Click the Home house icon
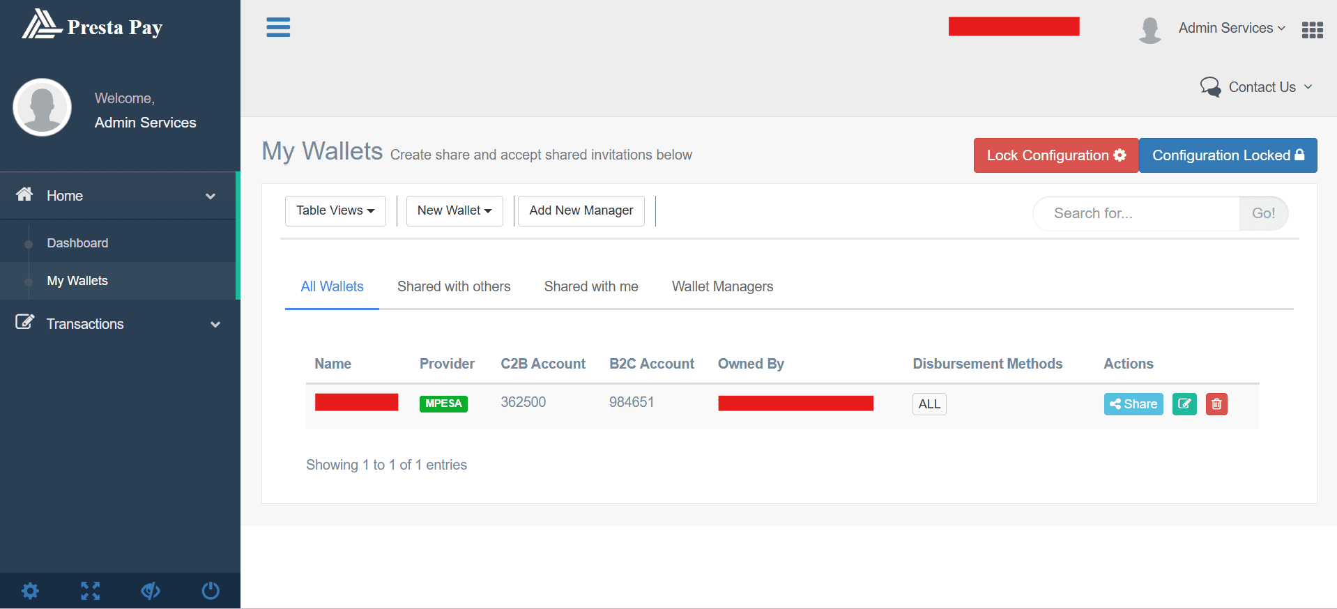1337x609 pixels. (x=24, y=194)
